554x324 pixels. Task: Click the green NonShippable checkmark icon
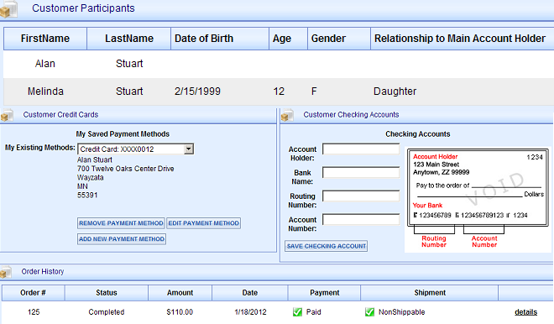(369, 312)
